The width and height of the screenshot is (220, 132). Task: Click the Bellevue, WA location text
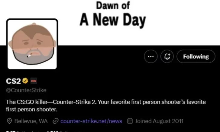tap(31, 121)
